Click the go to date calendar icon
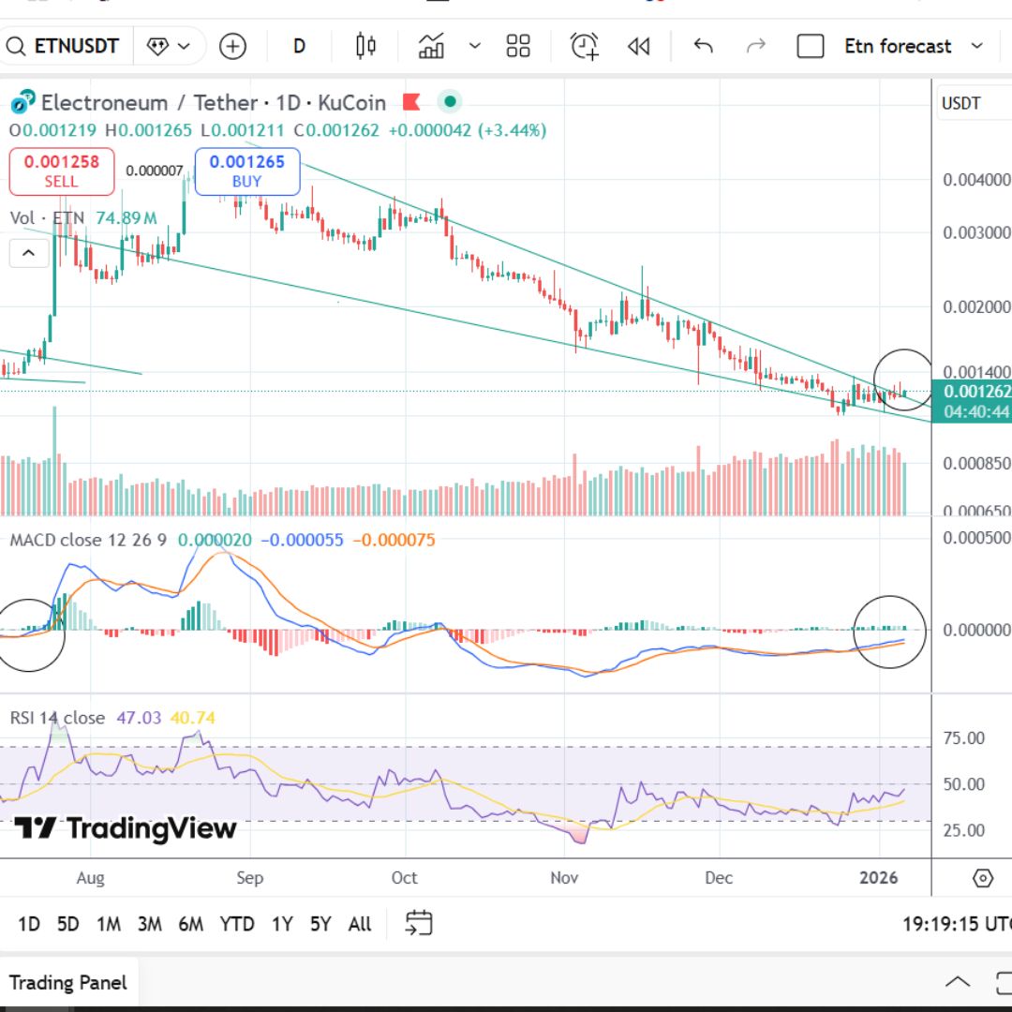Image resolution: width=1012 pixels, height=1012 pixels. pos(419,923)
